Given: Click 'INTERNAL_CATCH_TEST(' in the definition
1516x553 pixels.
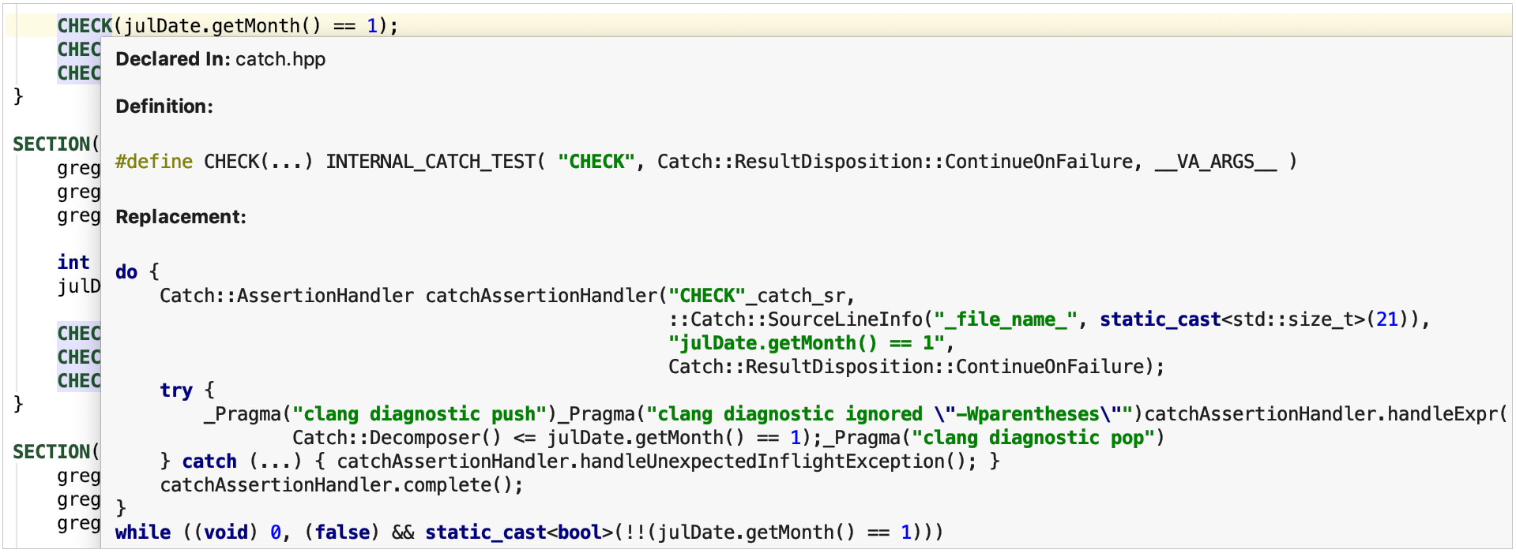Looking at the screenshot, I should 435,162.
